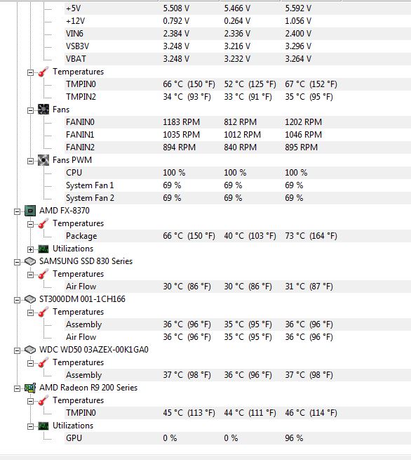Expand Utilizations under AMD FX-8370
The width and height of the screenshot is (411, 460).
click(30, 249)
